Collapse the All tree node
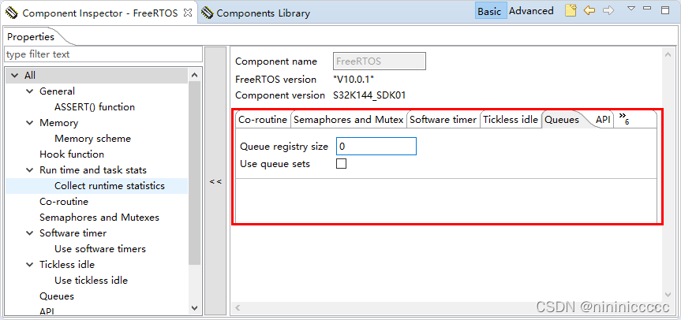Screen dimensions: 681x320 [15, 76]
